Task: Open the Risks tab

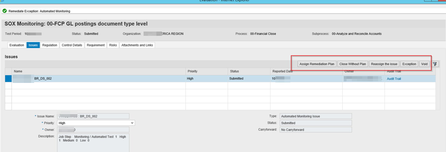Action: (x=113, y=45)
